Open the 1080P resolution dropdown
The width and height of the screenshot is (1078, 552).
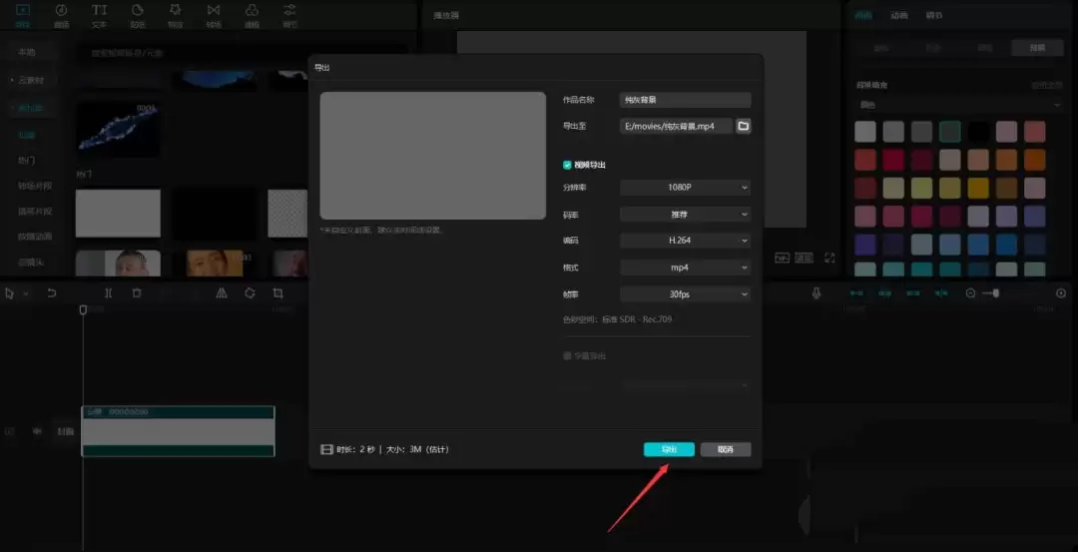[685, 187]
